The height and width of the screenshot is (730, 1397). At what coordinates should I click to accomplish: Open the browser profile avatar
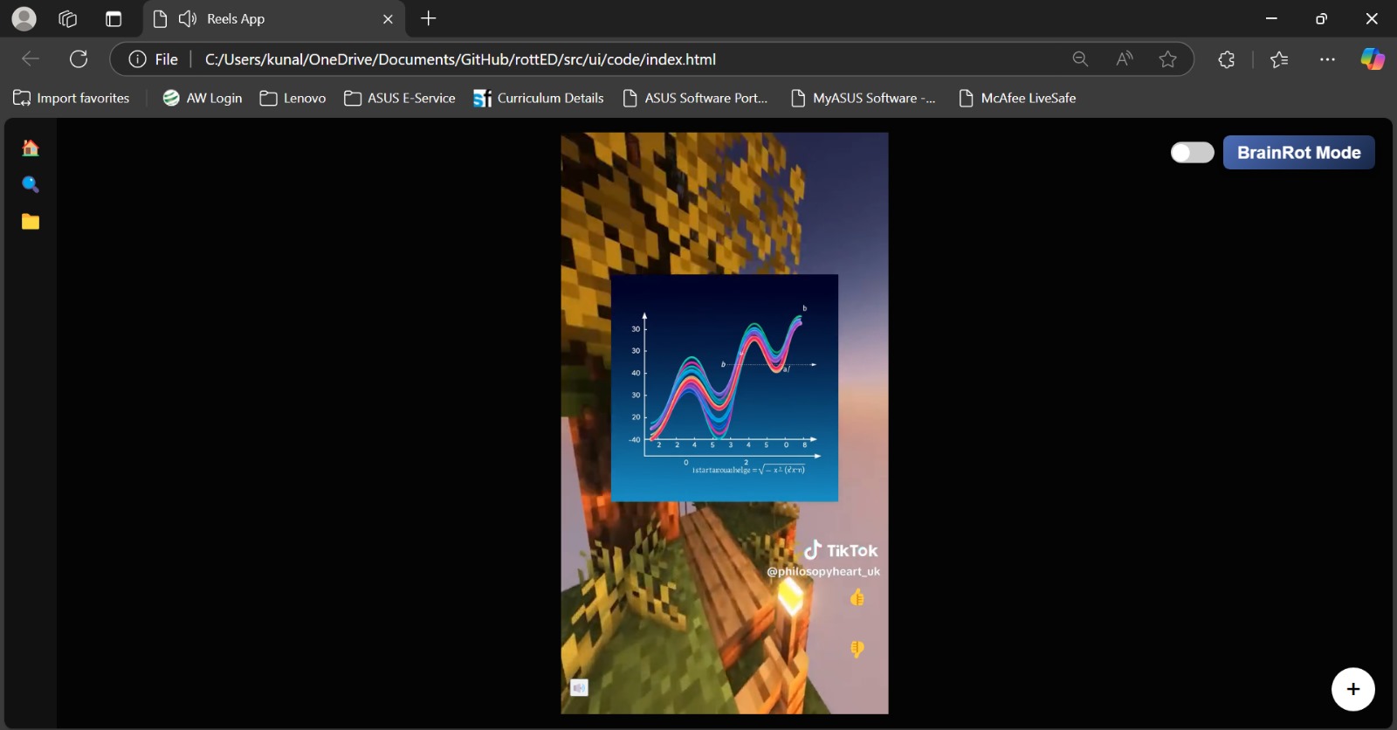tap(24, 18)
